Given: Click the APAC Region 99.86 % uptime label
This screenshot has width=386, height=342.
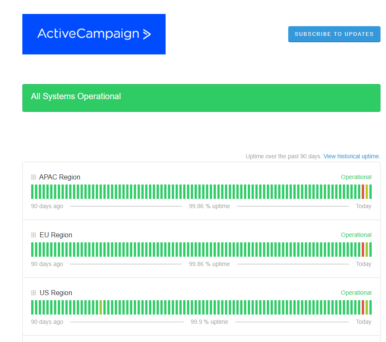Looking at the screenshot, I should (209, 206).
